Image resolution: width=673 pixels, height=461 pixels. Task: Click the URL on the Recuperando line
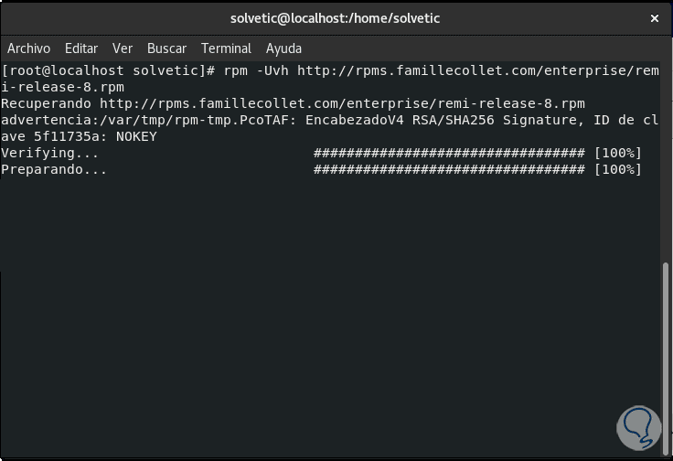coord(342,103)
